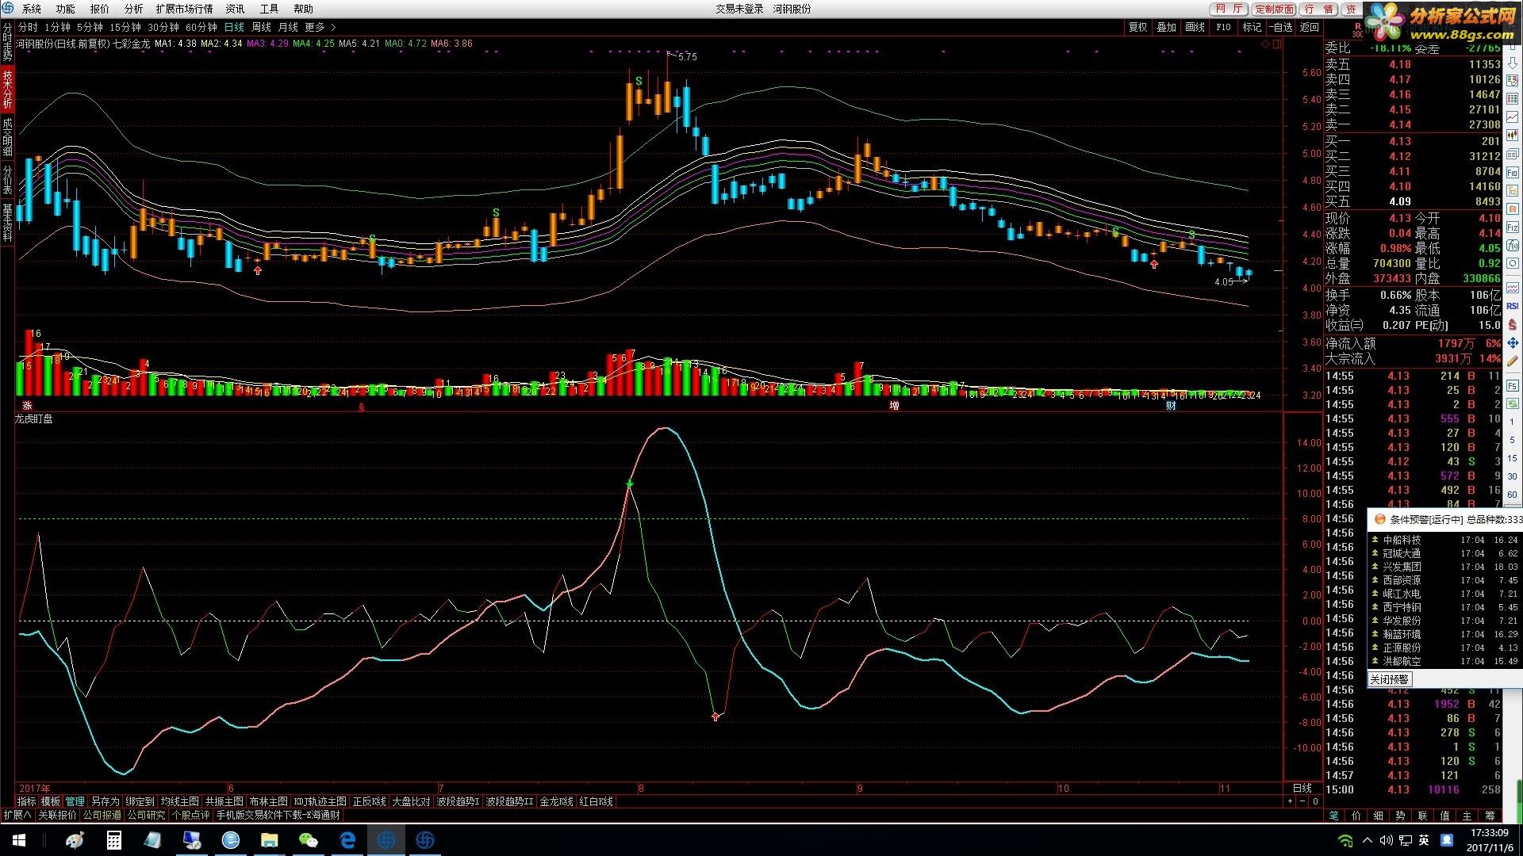Select the 技术分析 vertical tab
Screen dimensions: 1523x856
[7, 89]
